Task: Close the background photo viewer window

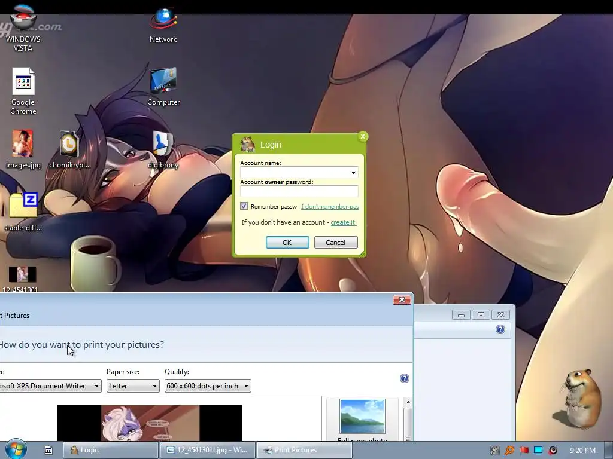Action: pos(501,314)
